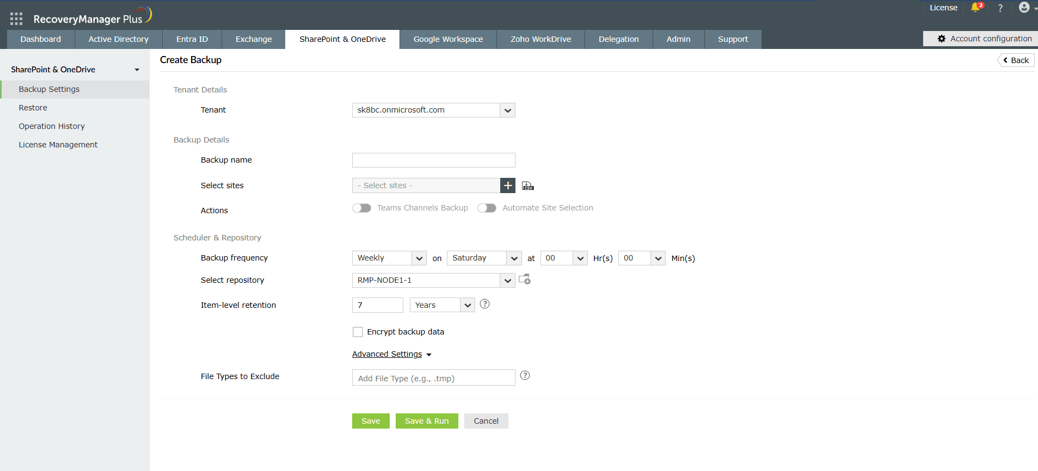Open the retention Years unit dropdown
The width and height of the screenshot is (1038, 471).
[x=443, y=305]
